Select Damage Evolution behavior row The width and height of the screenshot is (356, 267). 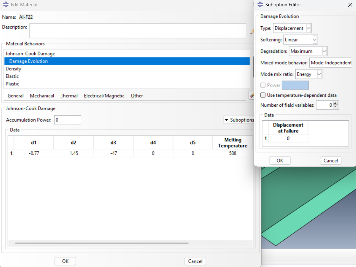127,61
